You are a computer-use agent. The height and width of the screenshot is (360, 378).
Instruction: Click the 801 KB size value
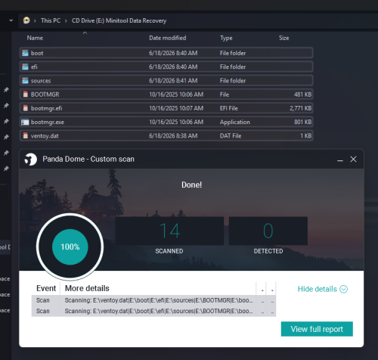[x=303, y=122]
